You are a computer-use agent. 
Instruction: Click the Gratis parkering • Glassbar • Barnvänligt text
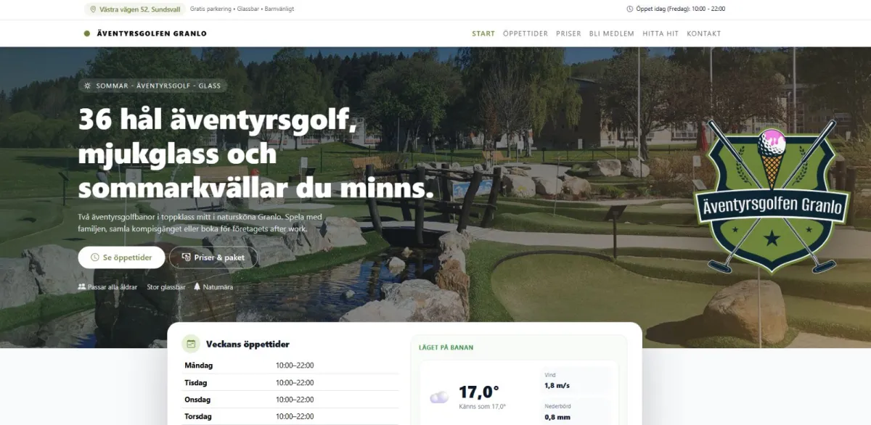pos(242,9)
